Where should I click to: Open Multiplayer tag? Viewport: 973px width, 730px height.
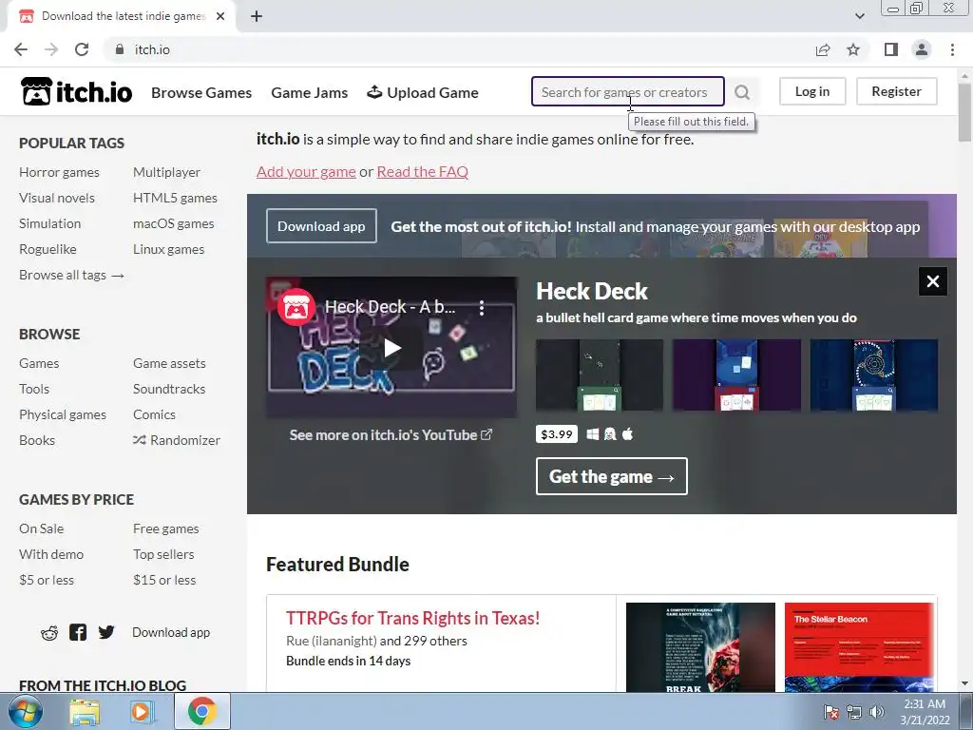pos(167,172)
